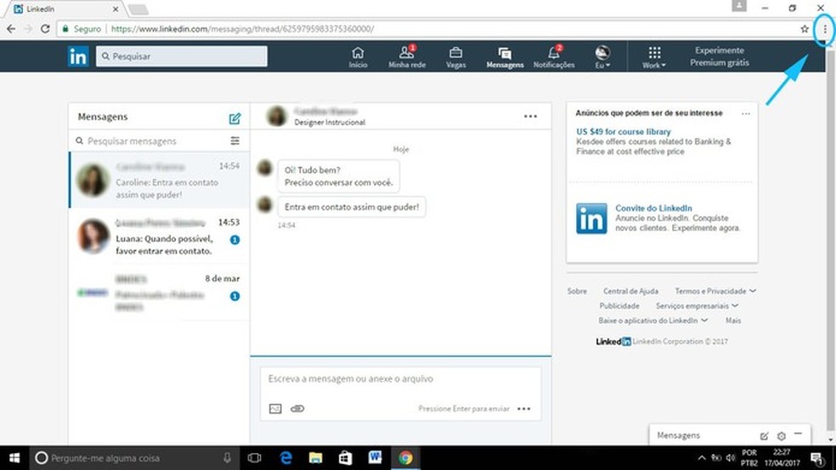Viewport: 836px width, 470px height.
Task: Click the LinkedIn Pesquisar search box
Action: [182, 57]
